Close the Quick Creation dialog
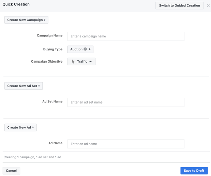This screenshot has height=176, width=211. coord(208,5)
